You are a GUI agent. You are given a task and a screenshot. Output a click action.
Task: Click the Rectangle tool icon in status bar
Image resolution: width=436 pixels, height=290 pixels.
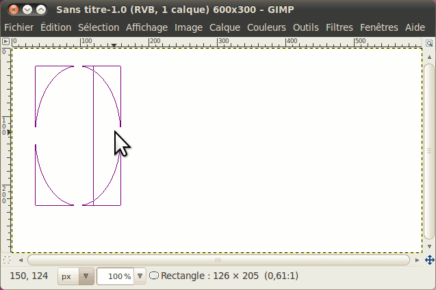(x=154, y=276)
